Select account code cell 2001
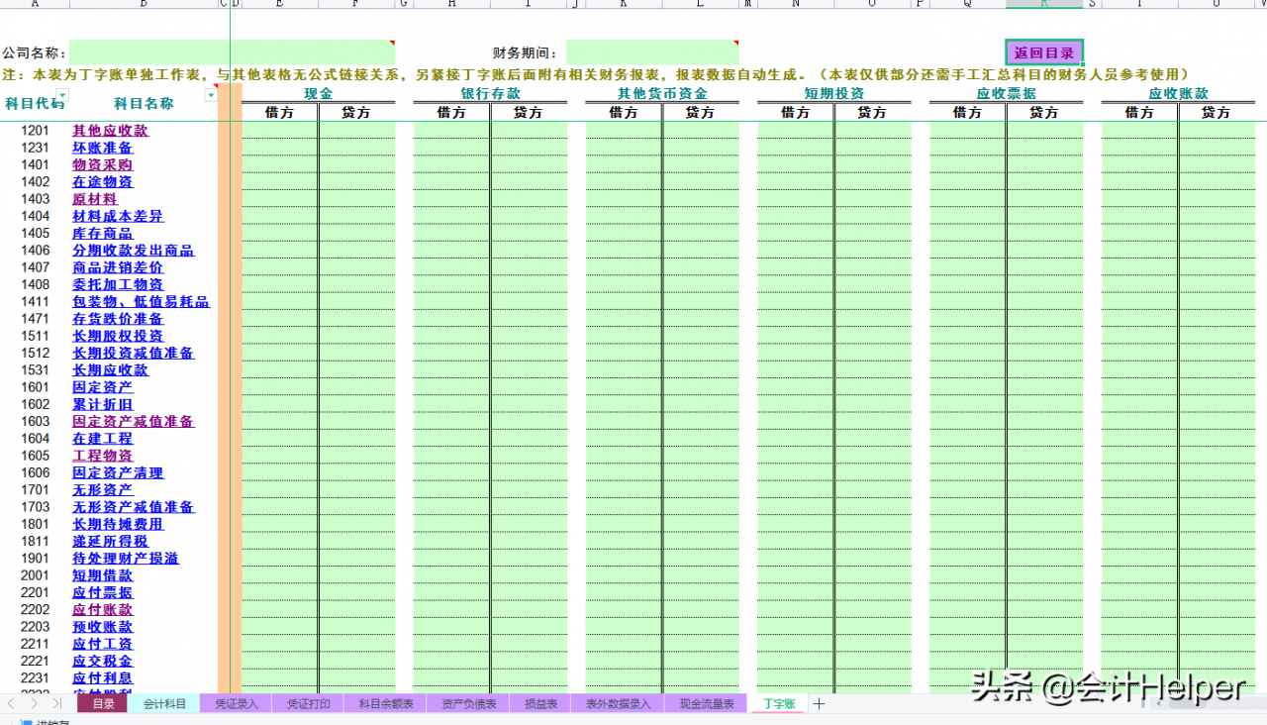The height and width of the screenshot is (725, 1267). click(x=36, y=576)
